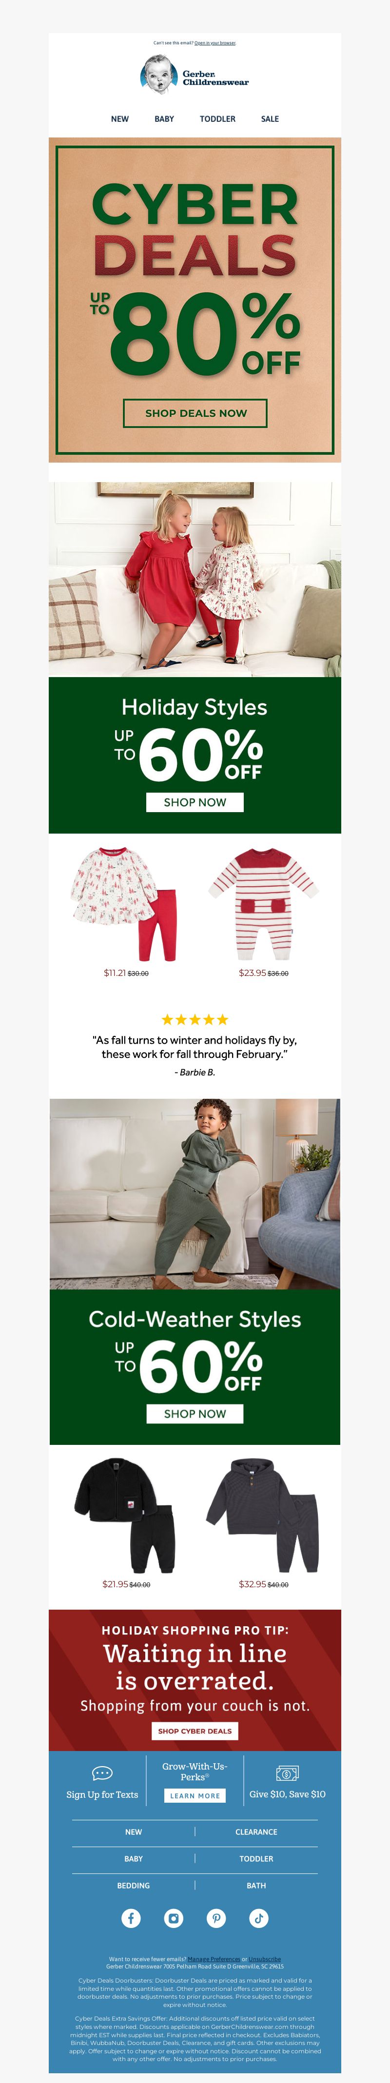Click the SHOP CYBER DEALS button
The width and height of the screenshot is (390, 2083).
click(195, 1731)
